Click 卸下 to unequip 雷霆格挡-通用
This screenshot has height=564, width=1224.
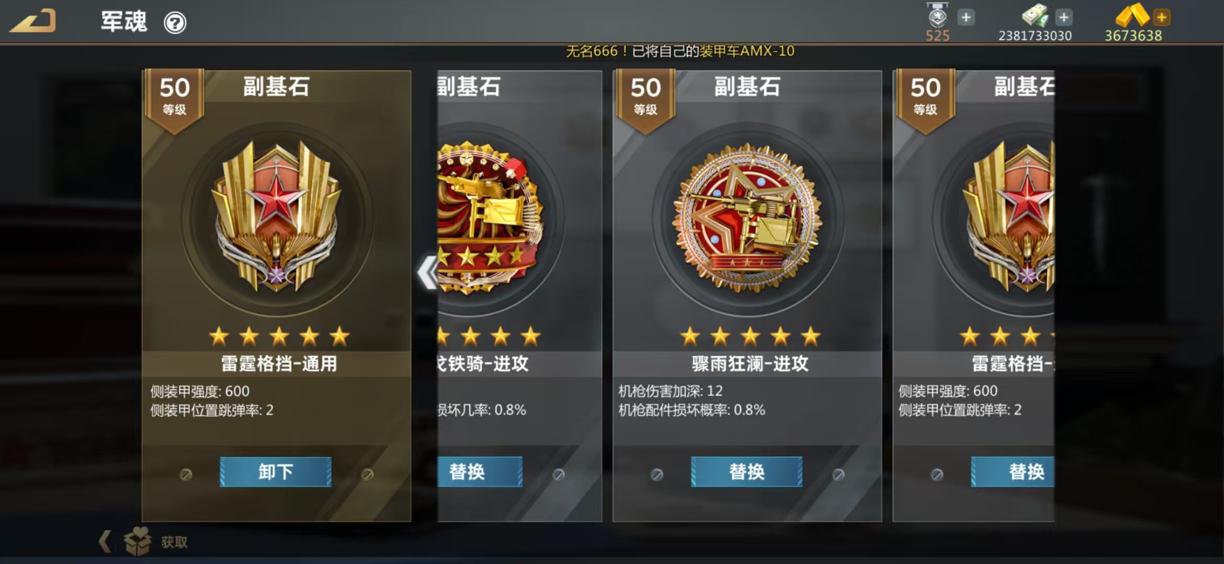276,472
